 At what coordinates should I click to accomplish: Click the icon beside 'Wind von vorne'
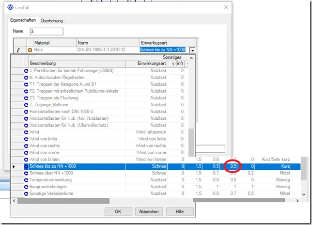tap(26, 153)
